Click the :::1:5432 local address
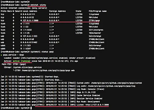 27,30
